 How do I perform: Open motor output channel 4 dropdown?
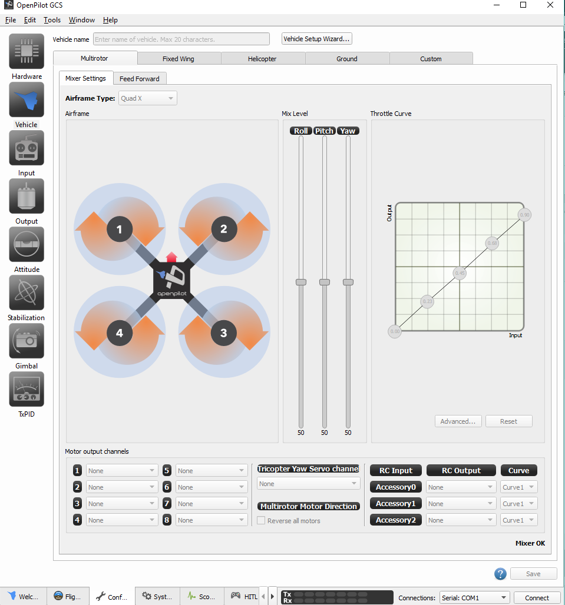(122, 520)
